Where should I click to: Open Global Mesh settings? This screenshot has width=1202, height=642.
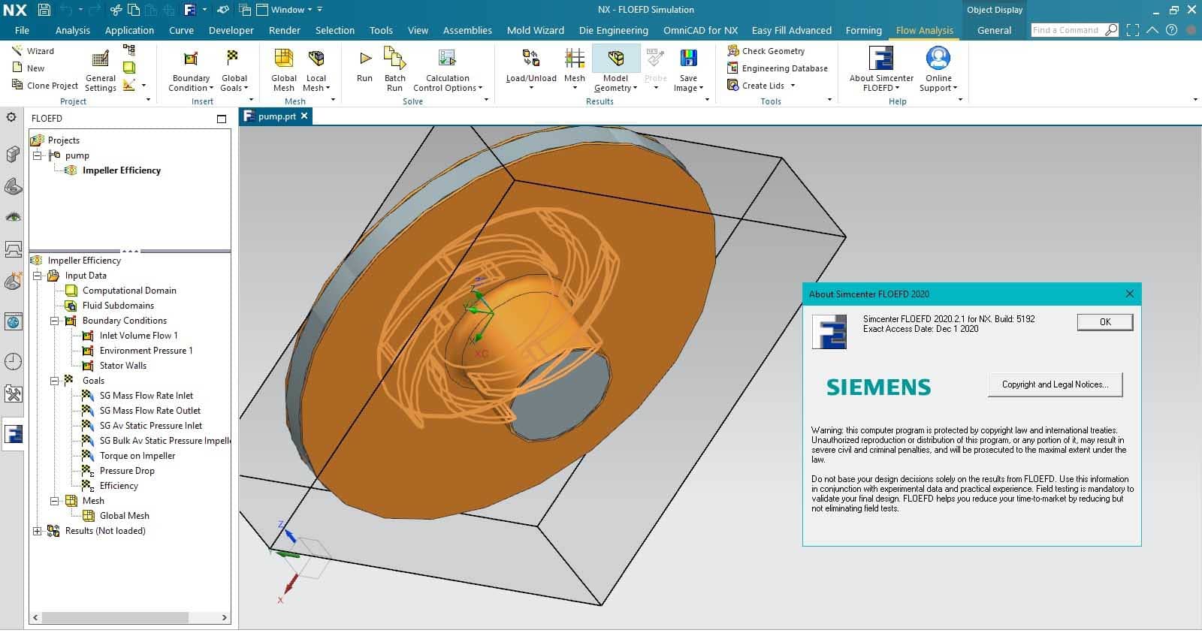click(x=284, y=71)
